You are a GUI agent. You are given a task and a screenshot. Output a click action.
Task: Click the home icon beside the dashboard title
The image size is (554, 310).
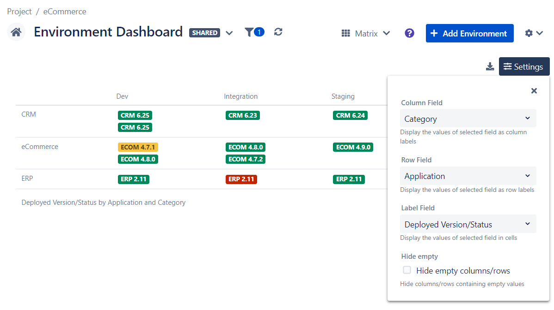[16, 32]
